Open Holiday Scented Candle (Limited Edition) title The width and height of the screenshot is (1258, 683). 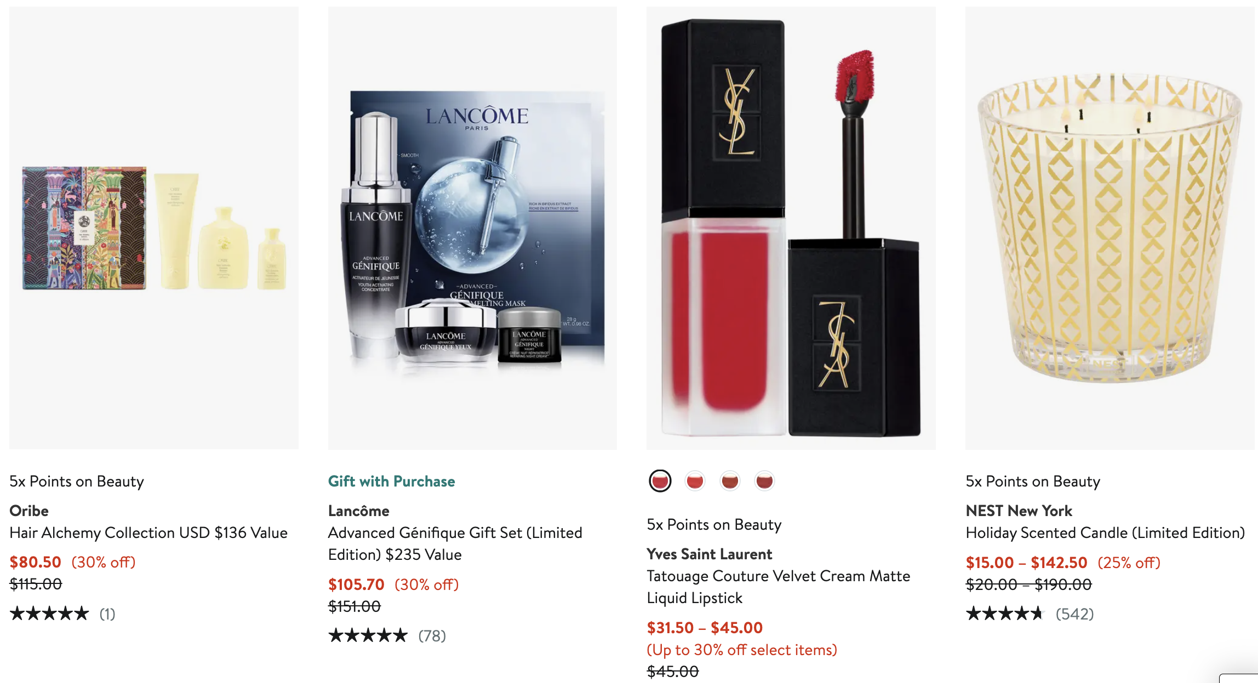[1105, 532]
